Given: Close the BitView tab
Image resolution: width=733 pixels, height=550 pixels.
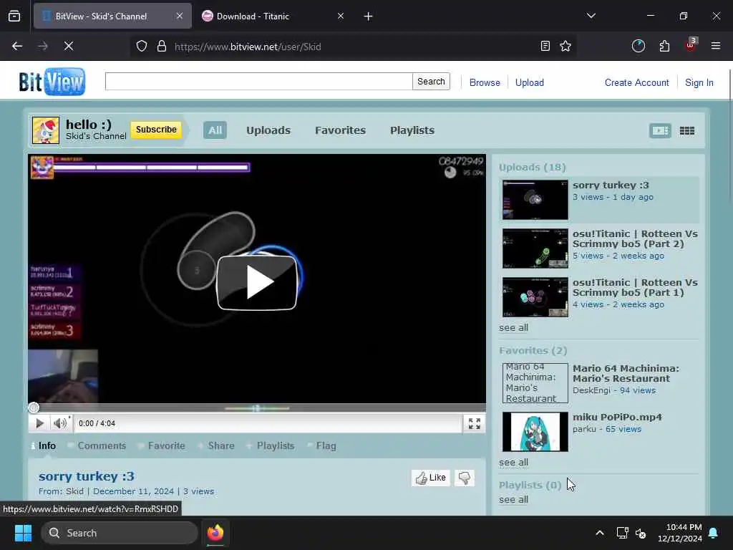Looking at the screenshot, I should [x=180, y=16].
